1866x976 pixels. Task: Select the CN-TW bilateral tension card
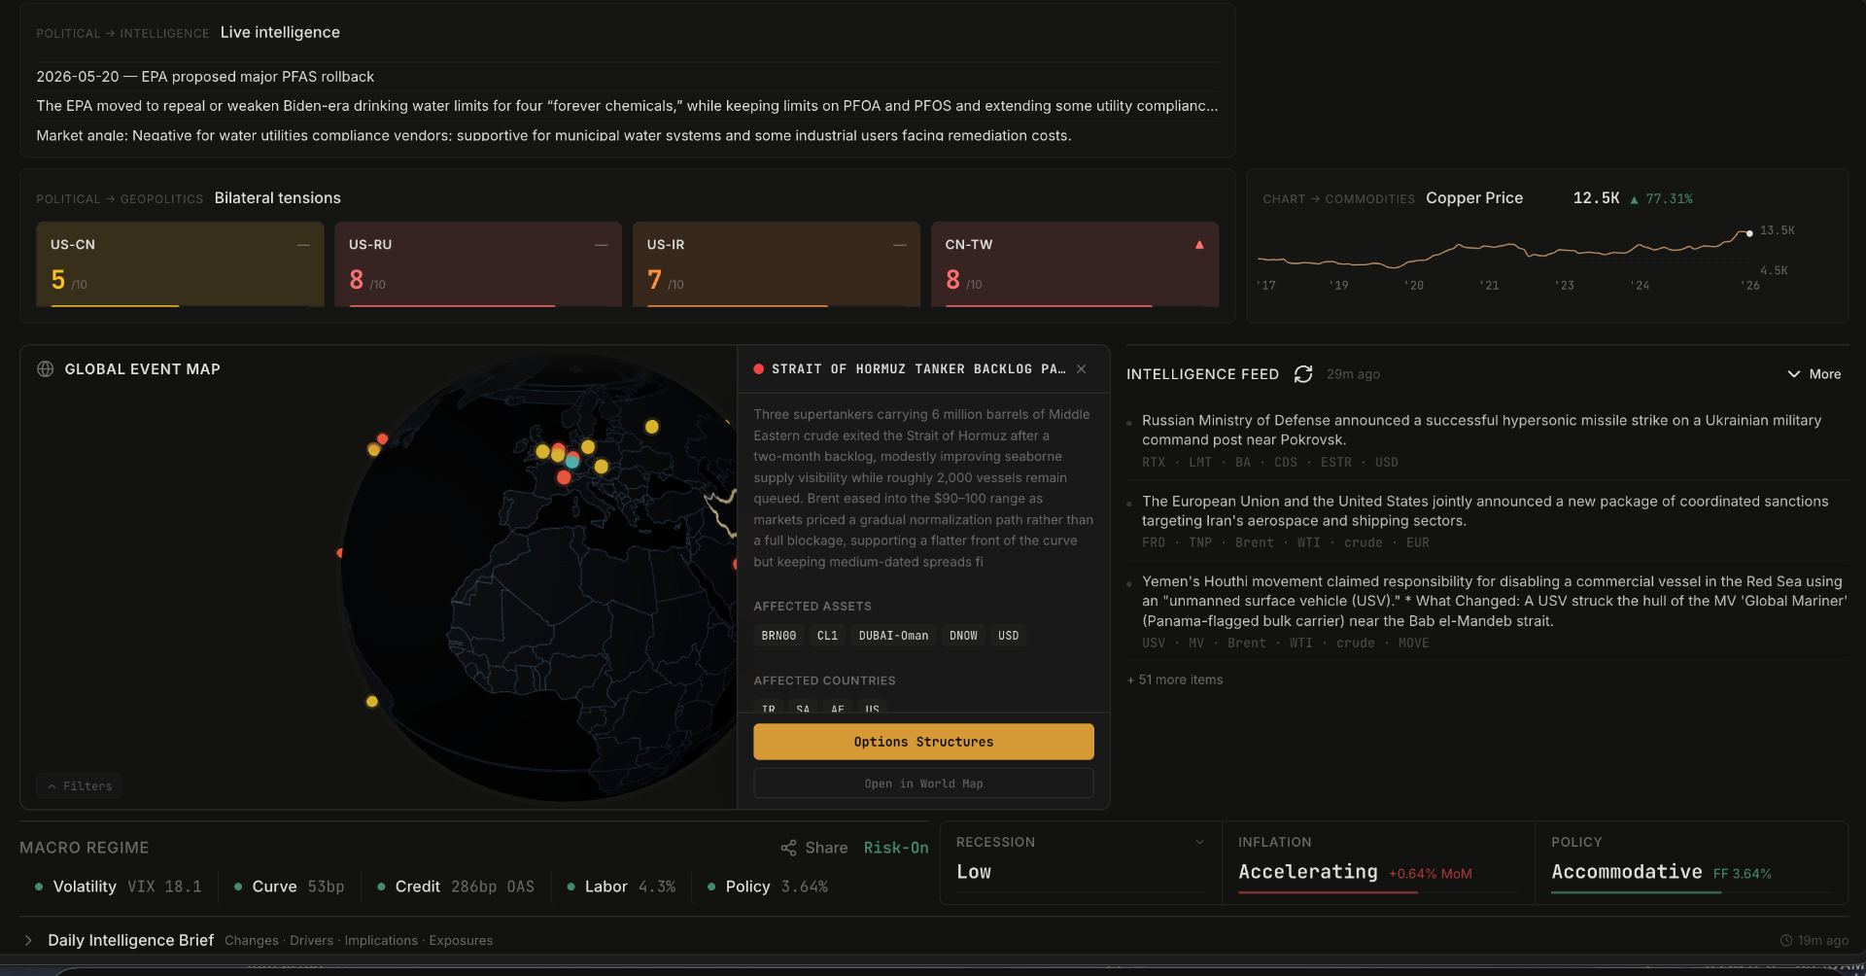tap(1075, 264)
